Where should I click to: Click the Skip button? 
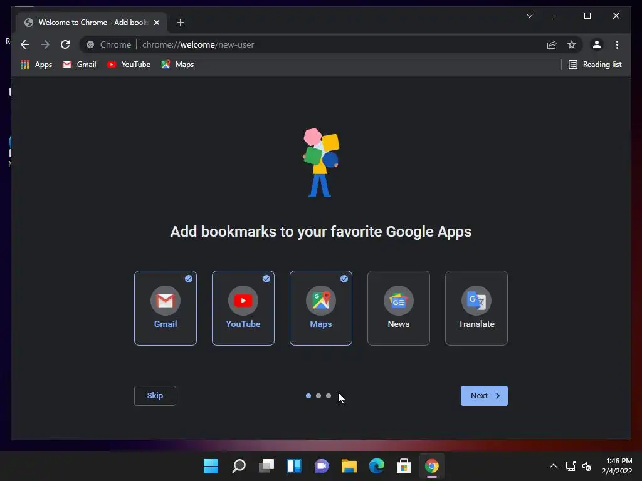click(155, 396)
